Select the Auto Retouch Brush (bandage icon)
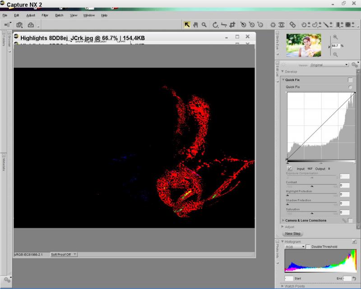 (292, 25)
